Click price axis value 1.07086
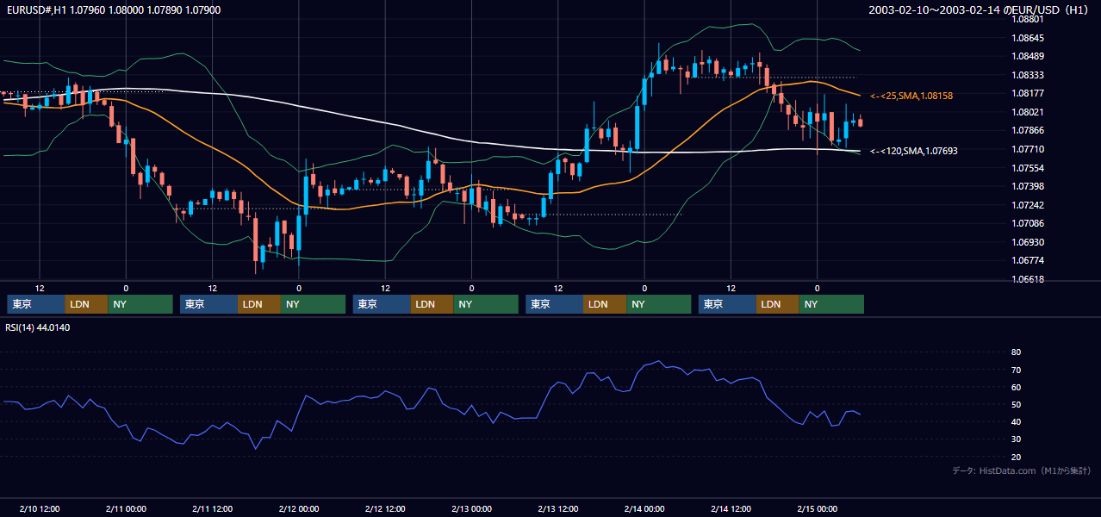This screenshot has width=1101, height=517. pyautogui.click(x=1029, y=223)
